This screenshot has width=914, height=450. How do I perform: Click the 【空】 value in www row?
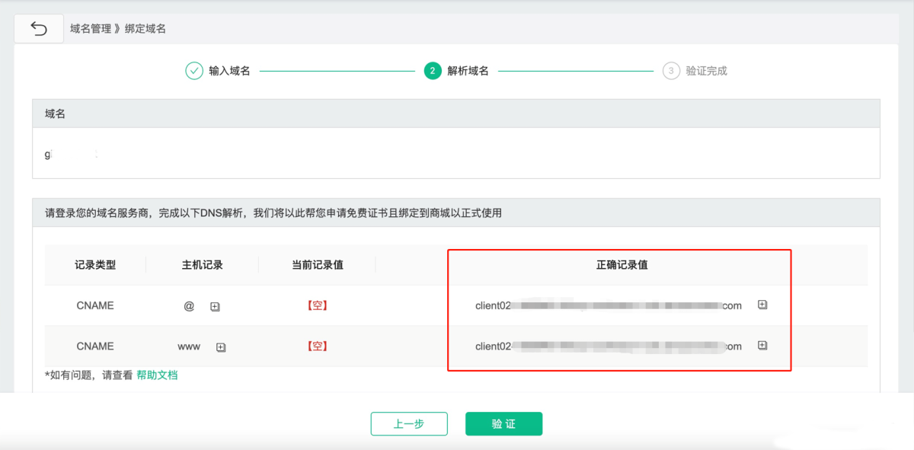click(x=317, y=346)
